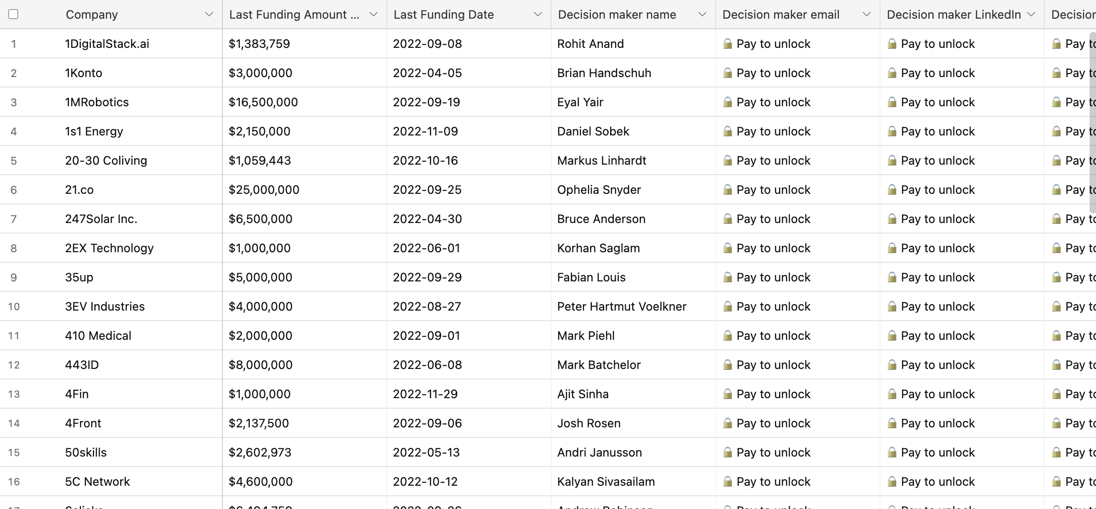Select the Peter Hartmut Voelkner name cell

(633, 306)
